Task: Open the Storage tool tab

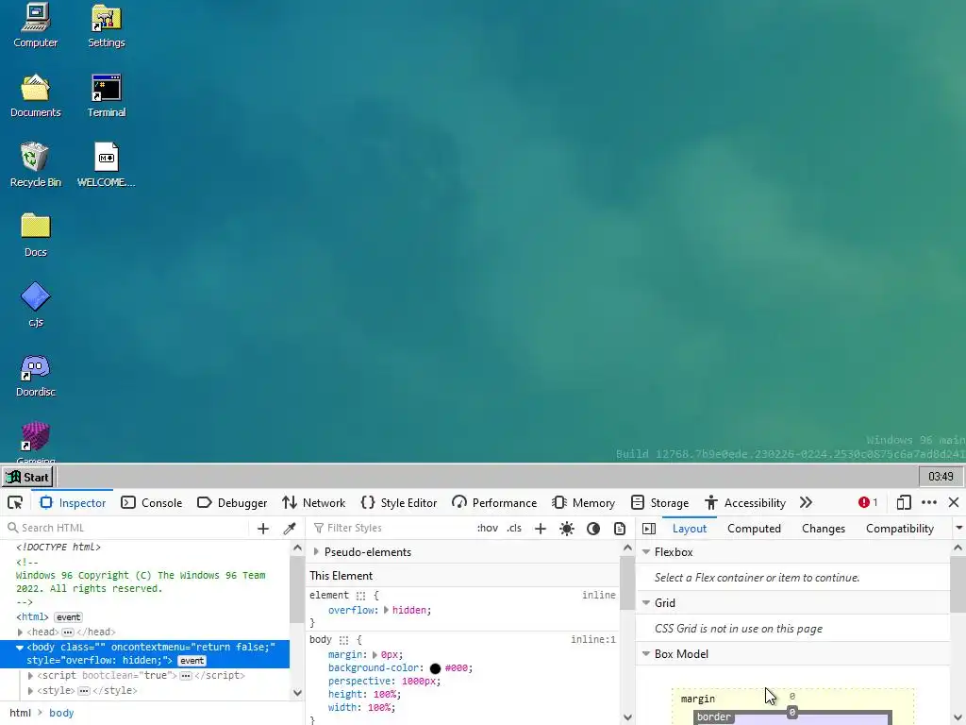Action: (659, 502)
